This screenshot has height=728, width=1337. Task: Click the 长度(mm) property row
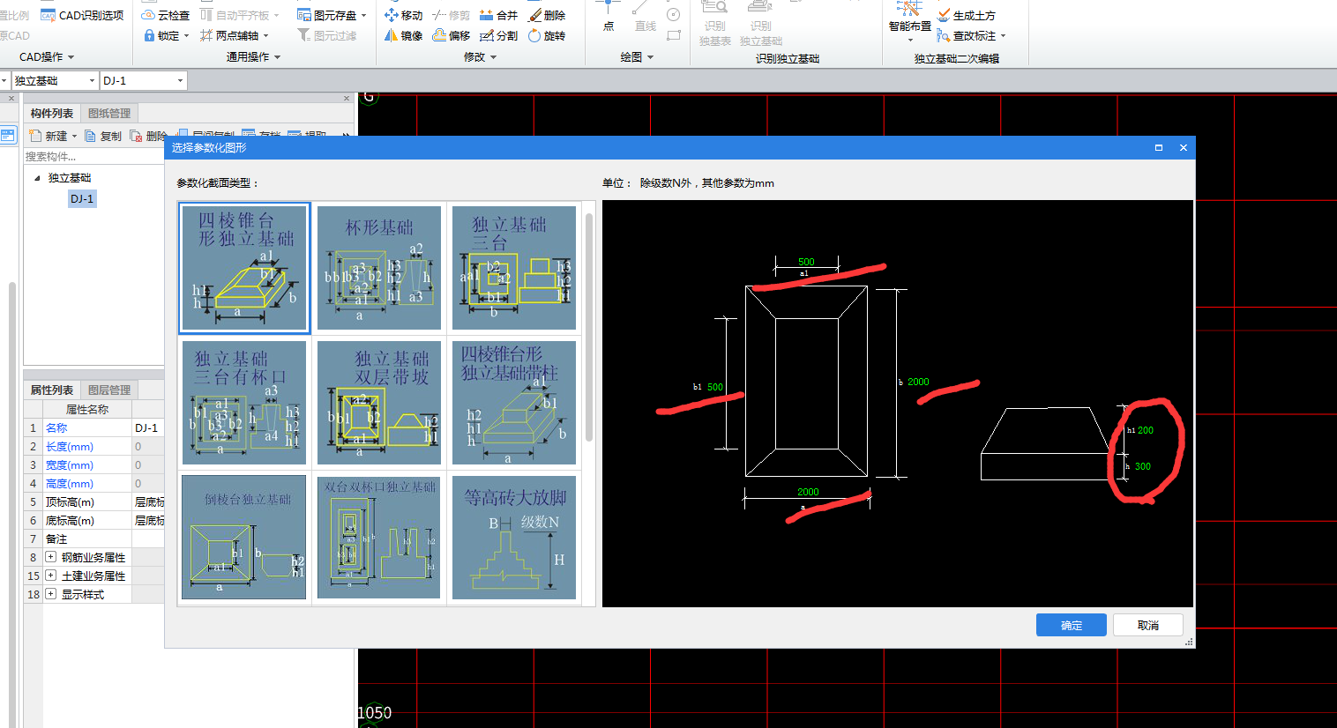coord(94,446)
